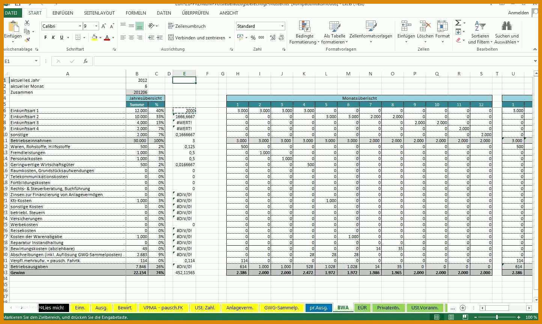Expand the Schriftart dialog launcher
Image resolution: width=542 pixels, height=324 pixels.
[x=114, y=49]
